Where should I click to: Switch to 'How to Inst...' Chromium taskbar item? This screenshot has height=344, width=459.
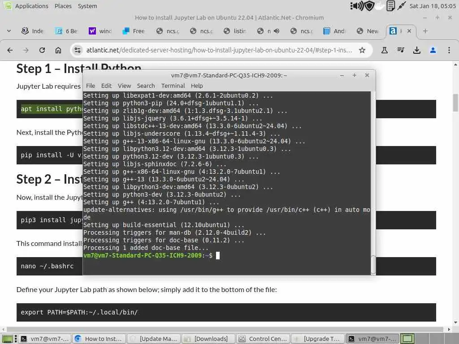pos(99,339)
